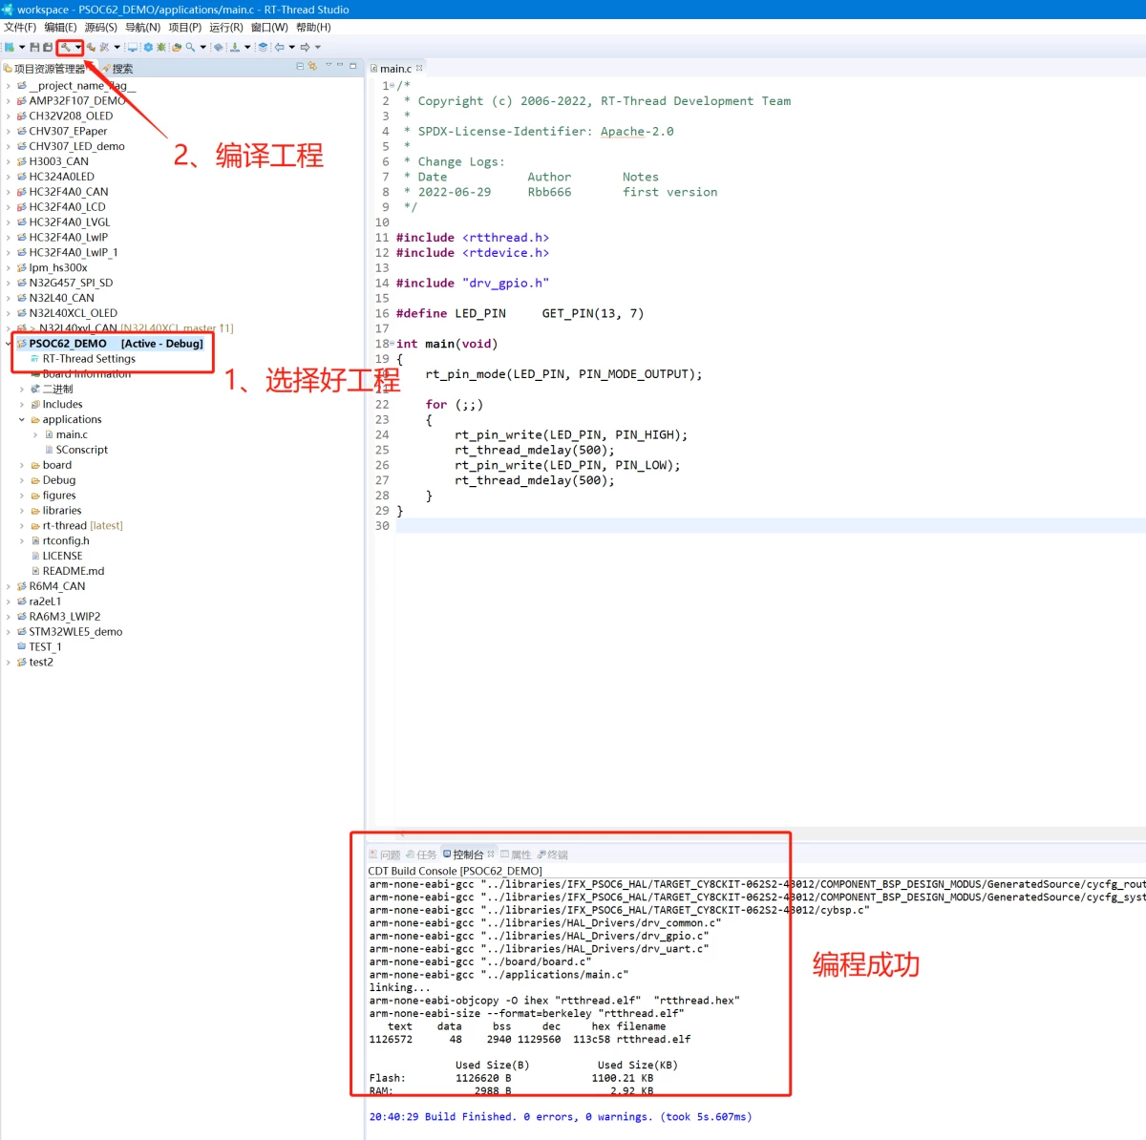Click the blue gear settings toolbar icon
1146x1140 pixels.
[x=148, y=47]
